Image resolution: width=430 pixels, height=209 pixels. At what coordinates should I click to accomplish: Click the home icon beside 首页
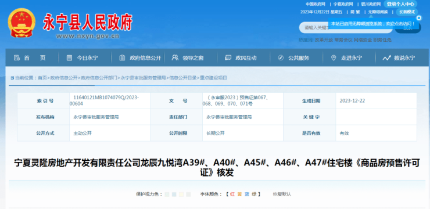pyautogui.click(x=17, y=58)
